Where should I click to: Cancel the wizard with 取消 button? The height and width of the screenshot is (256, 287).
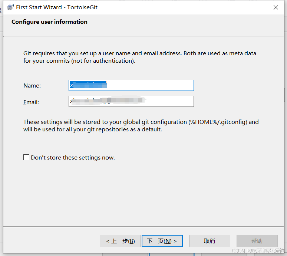point(210,241)
